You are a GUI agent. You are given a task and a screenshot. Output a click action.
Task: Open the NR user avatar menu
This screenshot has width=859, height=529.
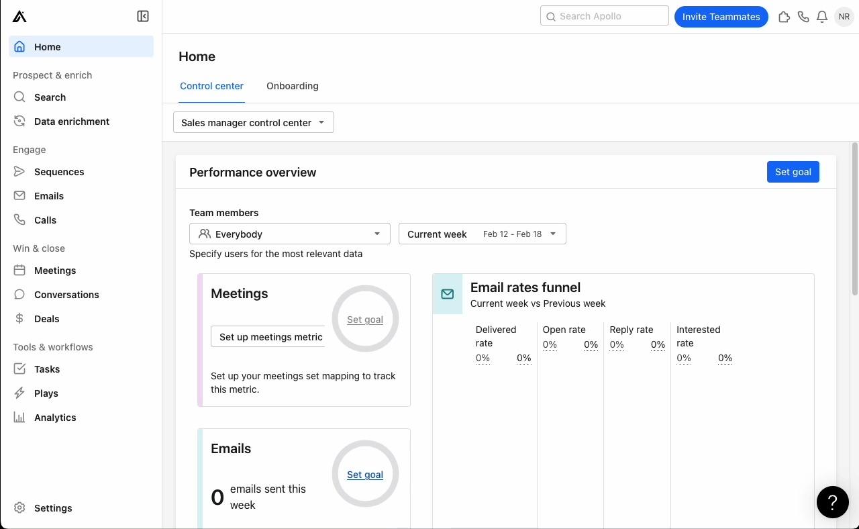click(844, 17)
